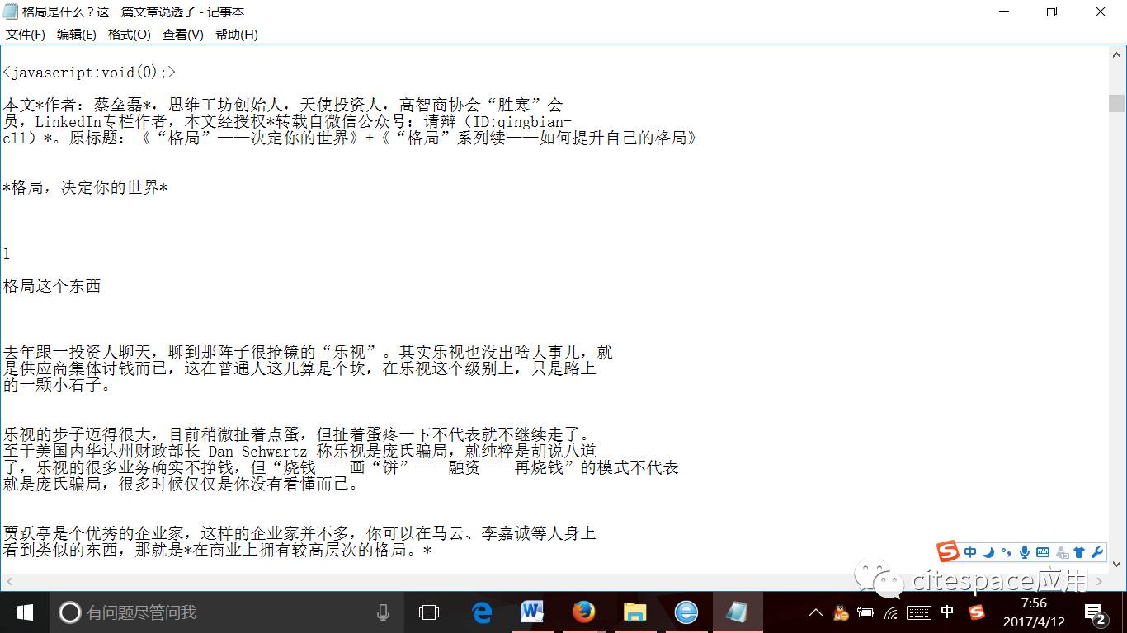The width and height of the screenshot is (1127, 633).
Task: Open Firefox from the taskbar
Action: (x=584, y=612)
